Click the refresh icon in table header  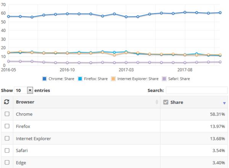pos(6,102)
